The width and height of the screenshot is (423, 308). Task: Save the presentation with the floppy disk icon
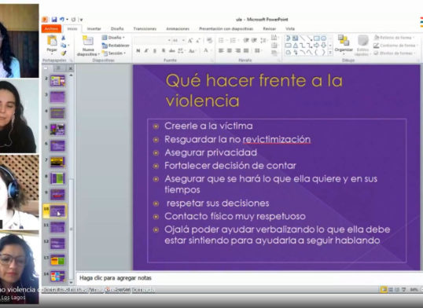(54, 20)
